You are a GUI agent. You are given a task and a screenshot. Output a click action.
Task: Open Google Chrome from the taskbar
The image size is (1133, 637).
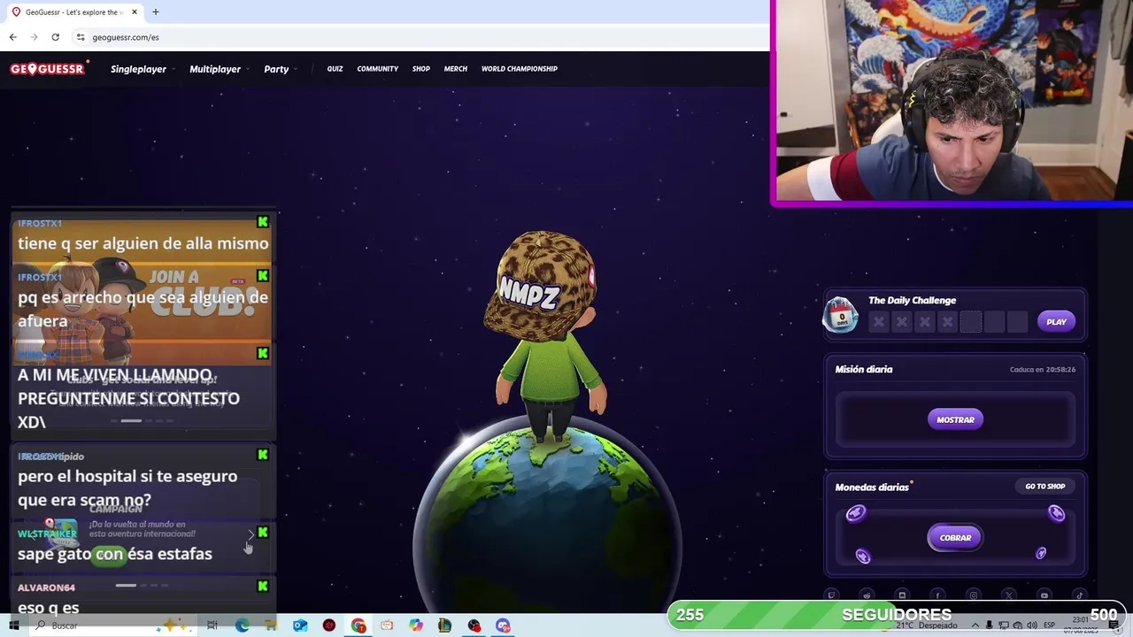(x=358, y=625)
